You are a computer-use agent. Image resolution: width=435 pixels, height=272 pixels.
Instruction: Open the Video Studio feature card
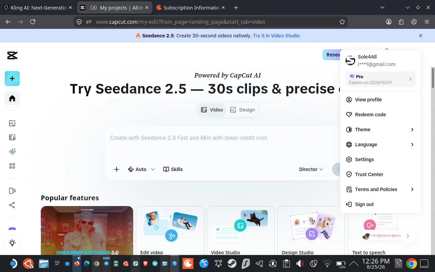(x=241, y=231)
